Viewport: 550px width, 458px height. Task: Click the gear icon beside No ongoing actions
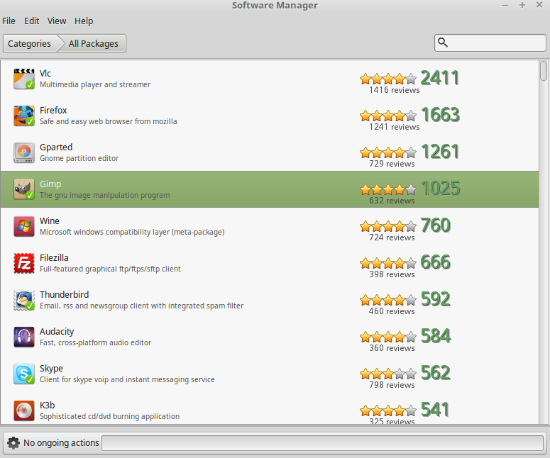point(13,443)
